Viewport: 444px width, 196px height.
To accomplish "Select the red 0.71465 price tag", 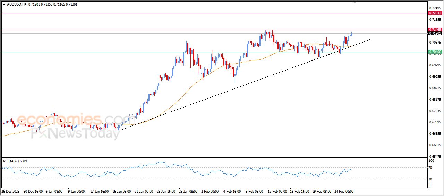I will [x=435, y=30].
